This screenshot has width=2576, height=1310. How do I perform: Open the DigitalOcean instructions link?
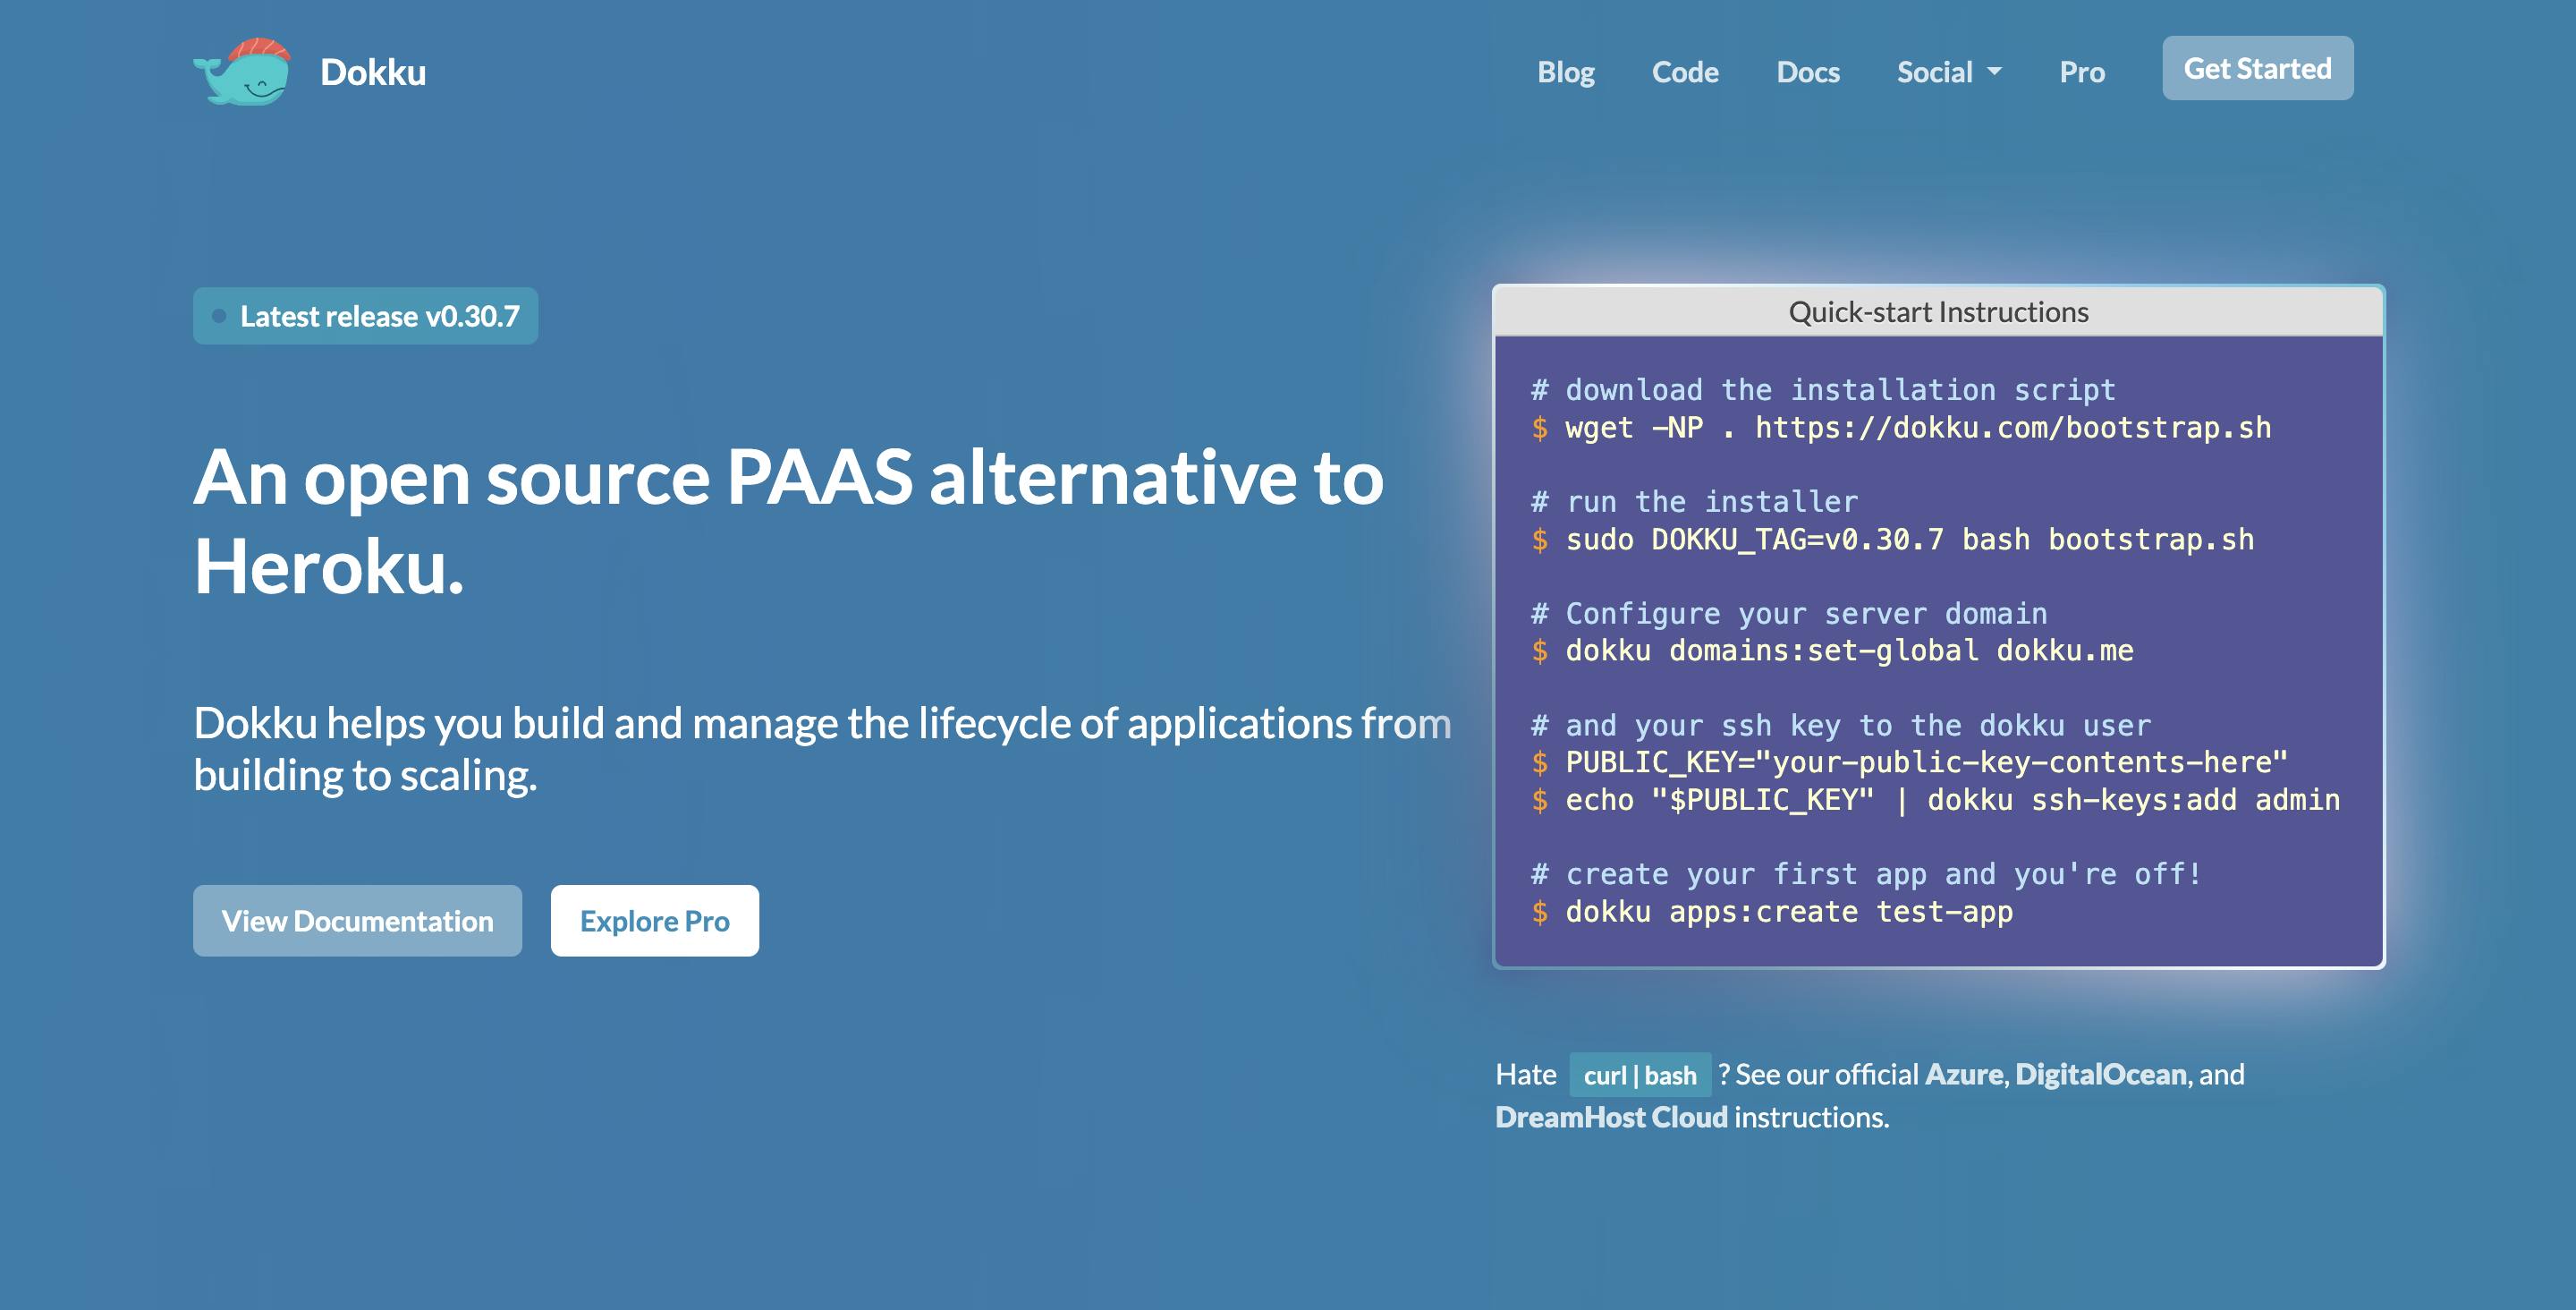tap(2100, 1075)
